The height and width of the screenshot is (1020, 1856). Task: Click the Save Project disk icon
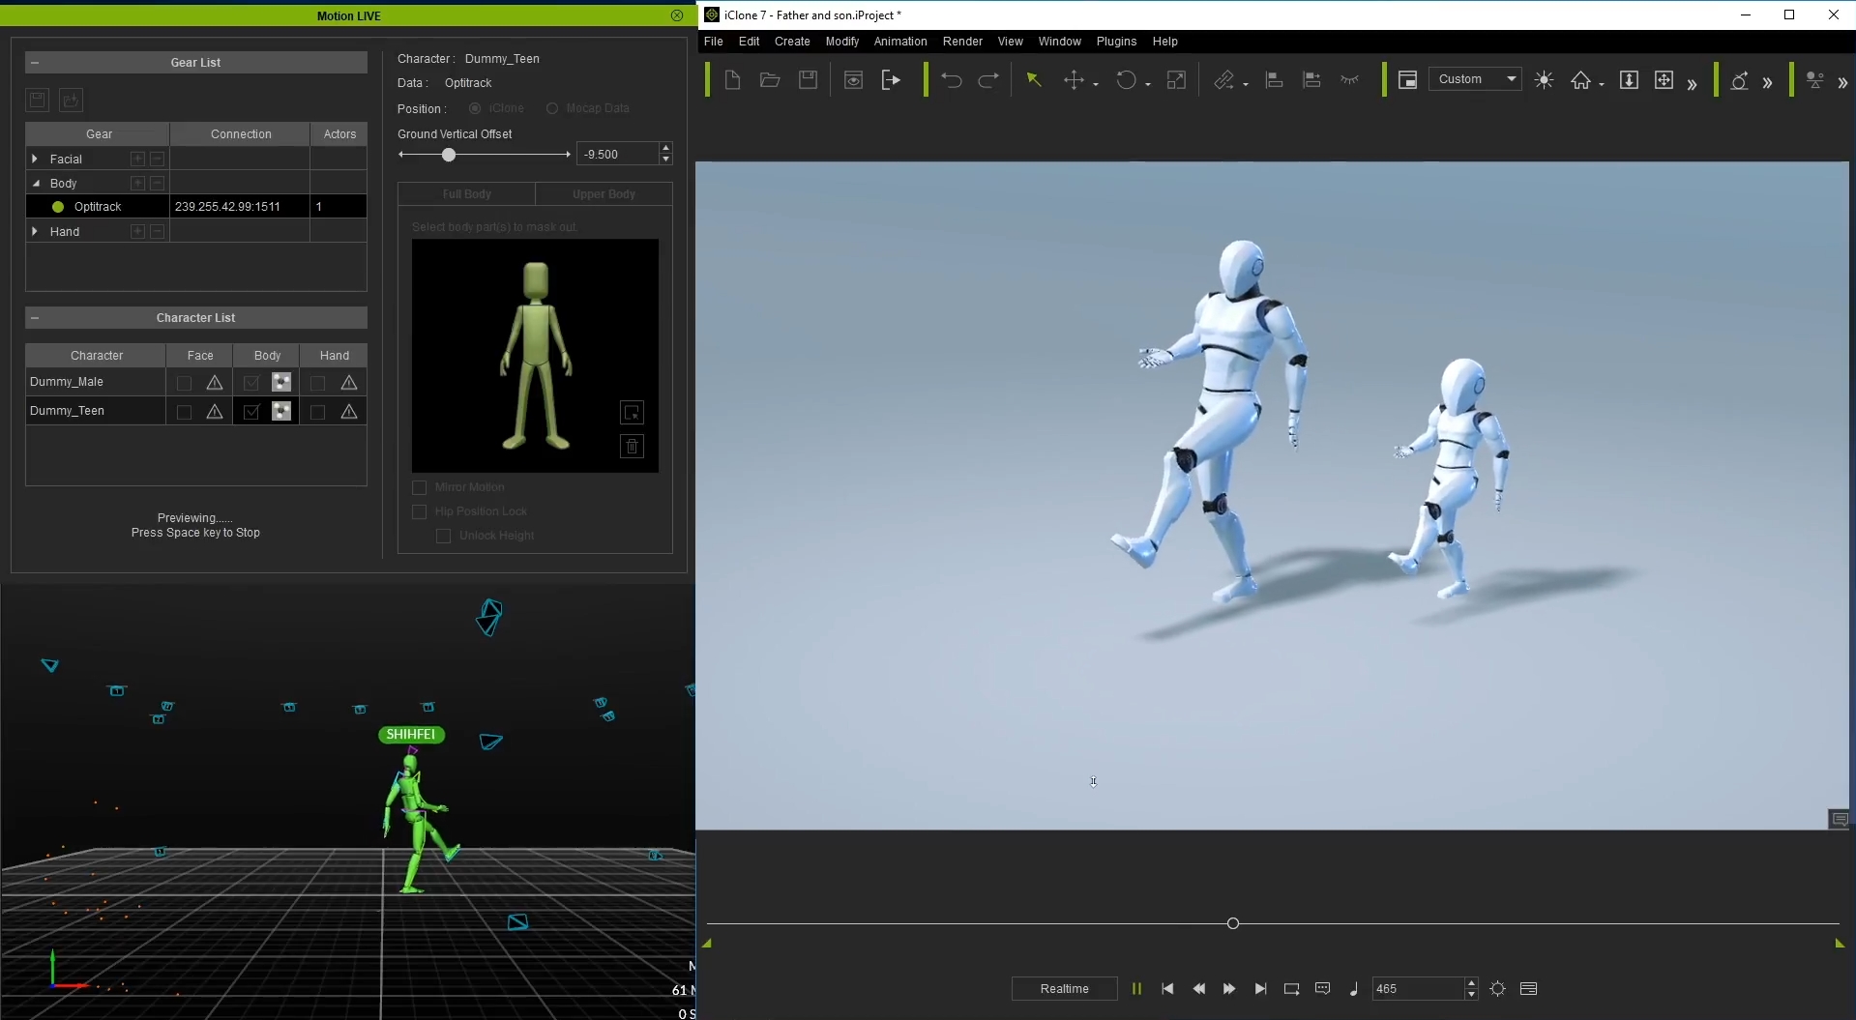(x=808, y=80)
